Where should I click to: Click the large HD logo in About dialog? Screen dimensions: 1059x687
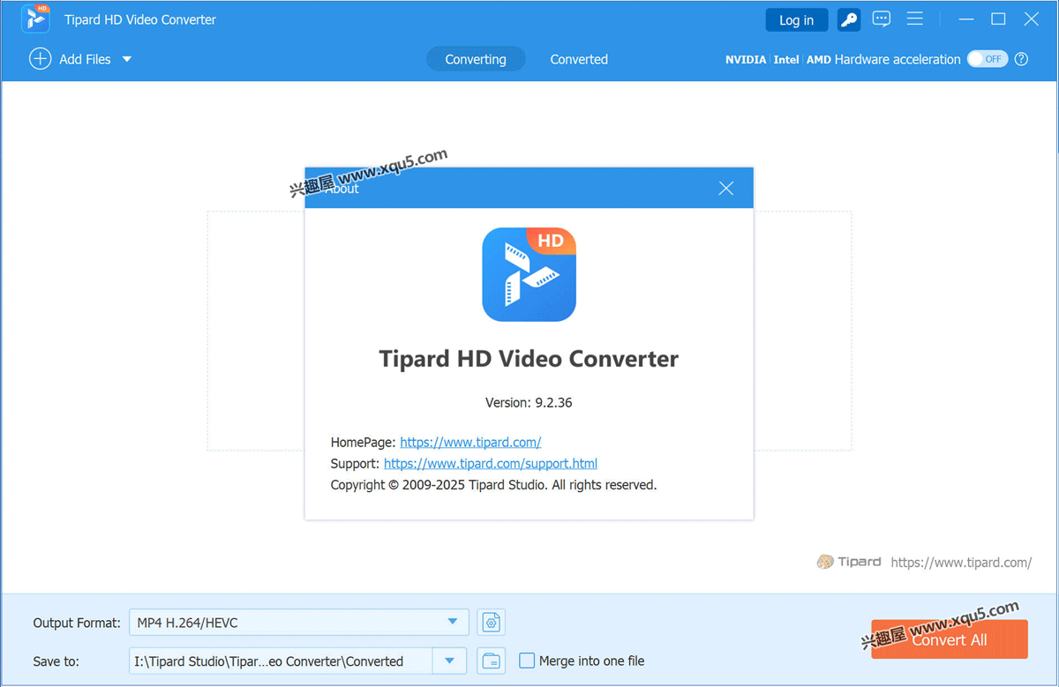[529, 274]
